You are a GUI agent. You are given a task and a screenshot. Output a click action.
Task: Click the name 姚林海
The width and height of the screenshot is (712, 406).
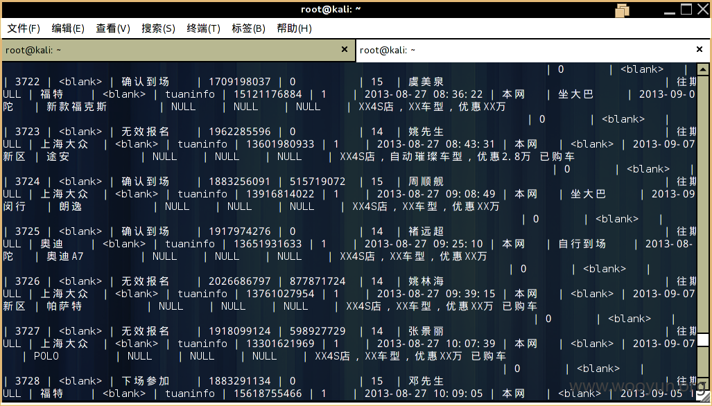point(426,282)
